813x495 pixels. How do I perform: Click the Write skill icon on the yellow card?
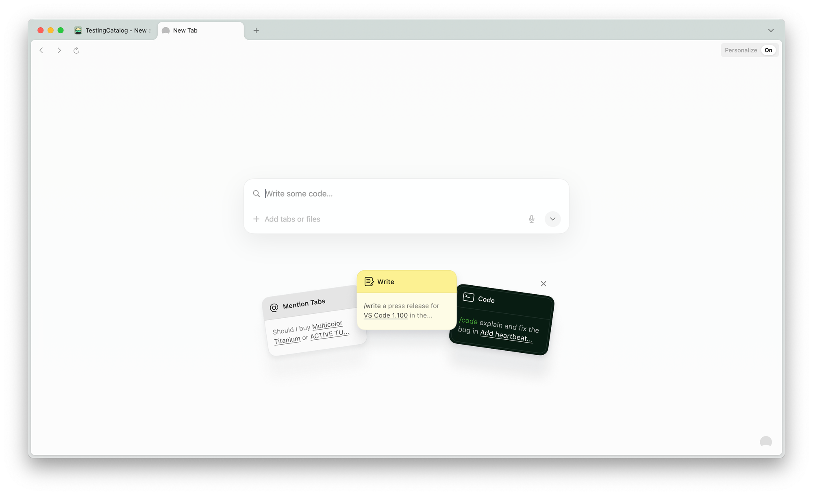[369, 281]
